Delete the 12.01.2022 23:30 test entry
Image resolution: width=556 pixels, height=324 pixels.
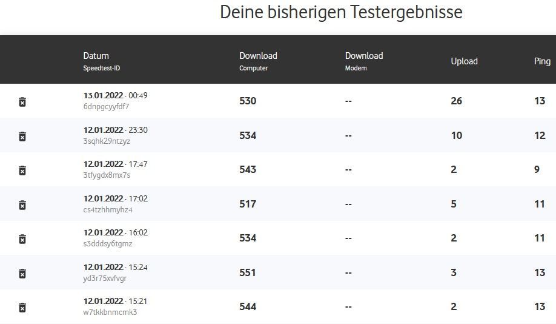(x=22, y=137)
